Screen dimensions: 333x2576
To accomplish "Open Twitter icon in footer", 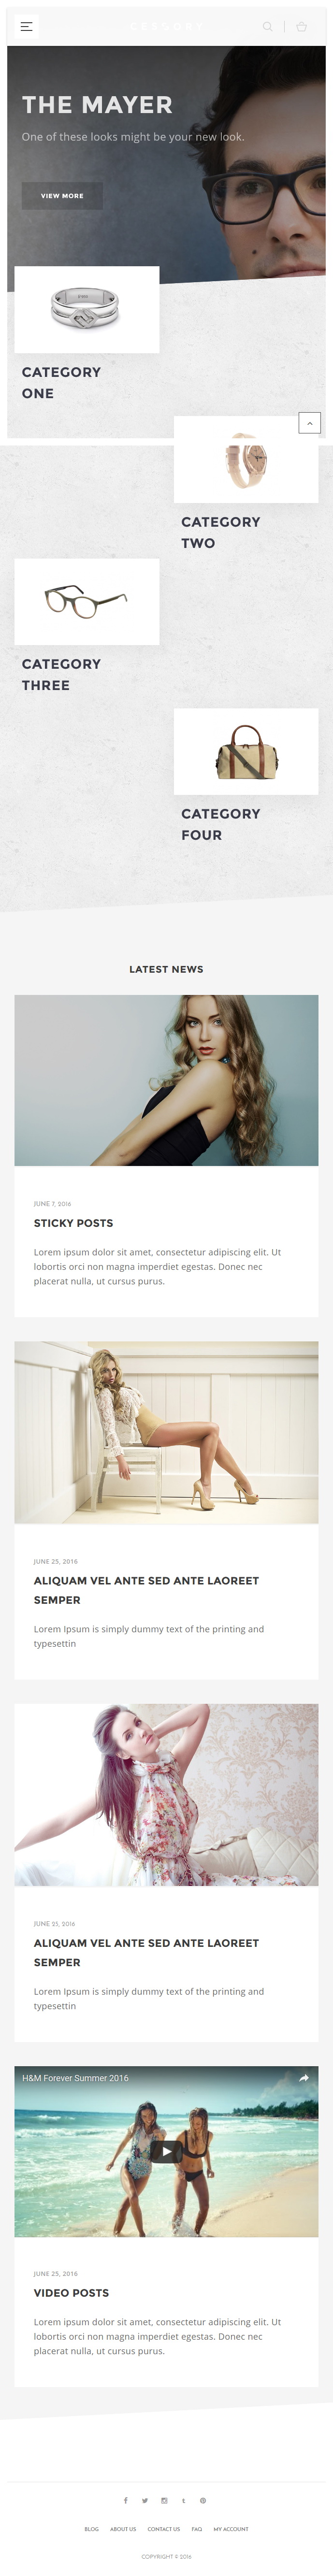I will 145,2500.
